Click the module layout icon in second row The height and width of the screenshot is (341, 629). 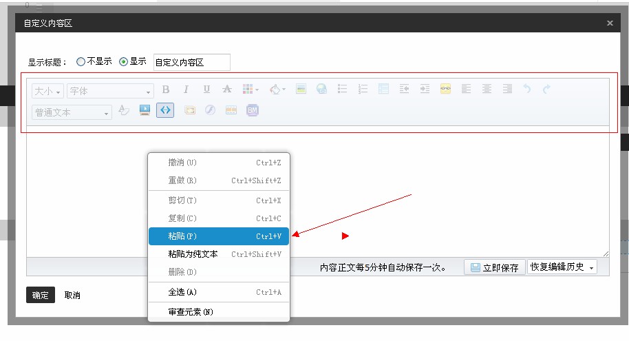231,110
